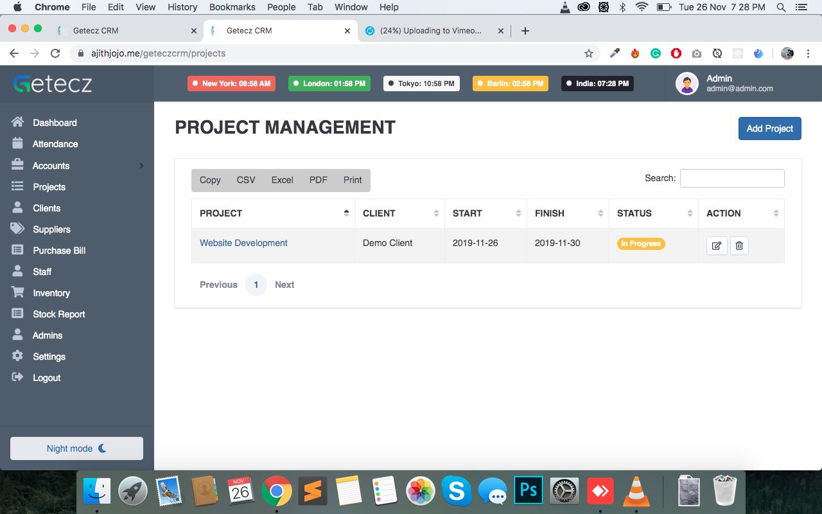Viewport: 822px width, 514px height.
Task: Click the Clients person icon
Action: (x=18, y=208)
